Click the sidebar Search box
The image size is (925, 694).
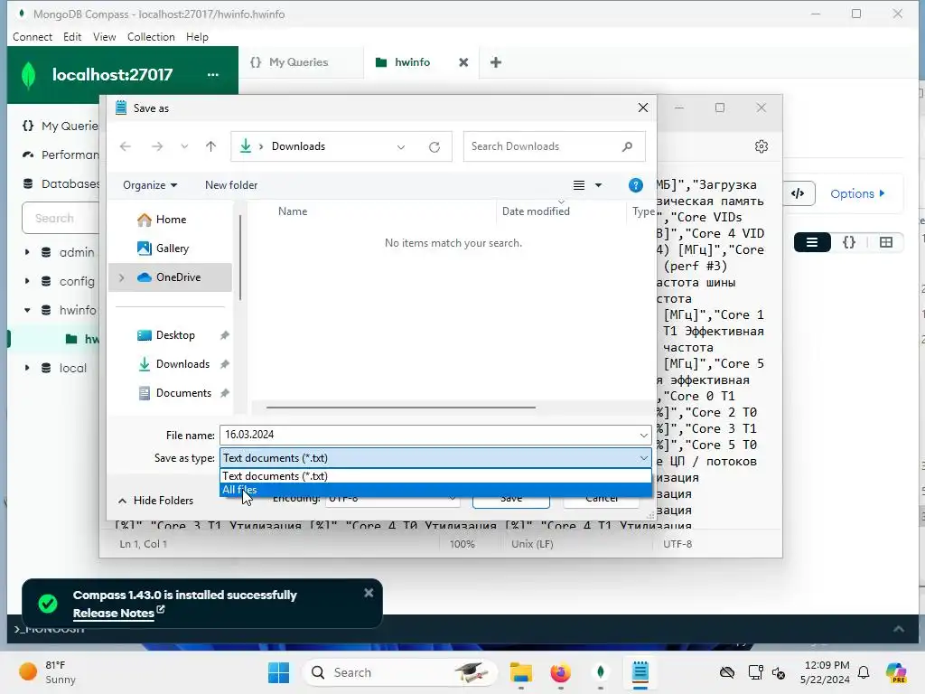pos(61,219)
